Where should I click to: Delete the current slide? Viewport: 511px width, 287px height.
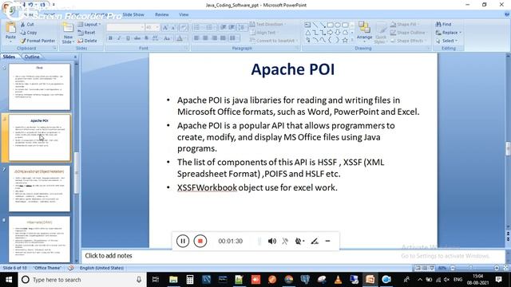[x=87, y=41]
